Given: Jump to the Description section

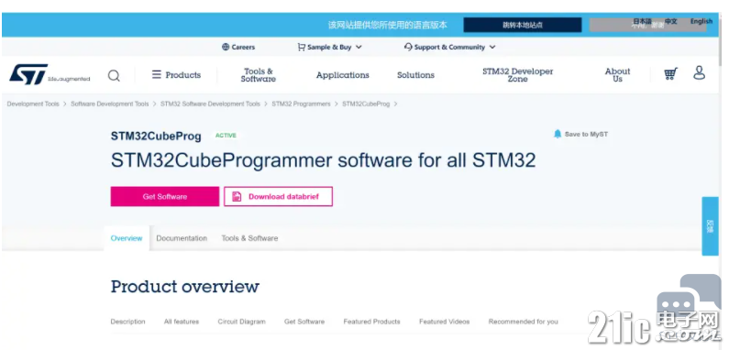Looking at the screenshot, I should pyautogui.click(x=127, y=322).
